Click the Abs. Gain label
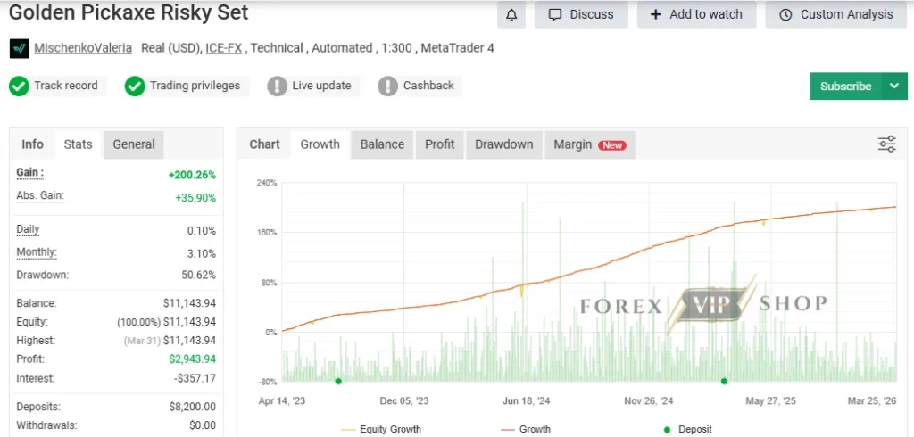The height and width of the screenshot is (437, 914). (40, 196)
